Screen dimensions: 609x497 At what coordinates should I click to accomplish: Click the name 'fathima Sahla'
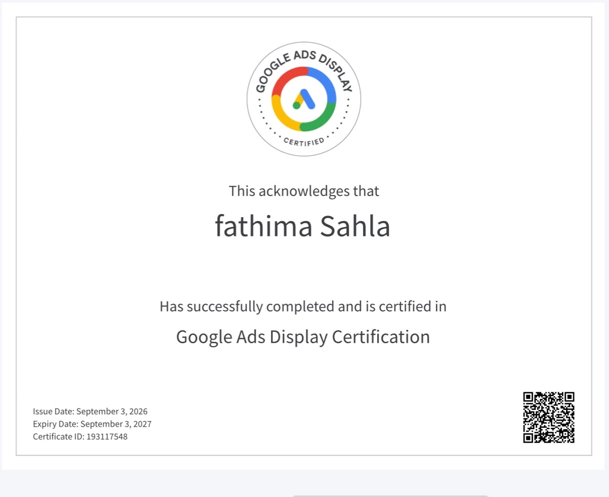(x=303, y=227)
